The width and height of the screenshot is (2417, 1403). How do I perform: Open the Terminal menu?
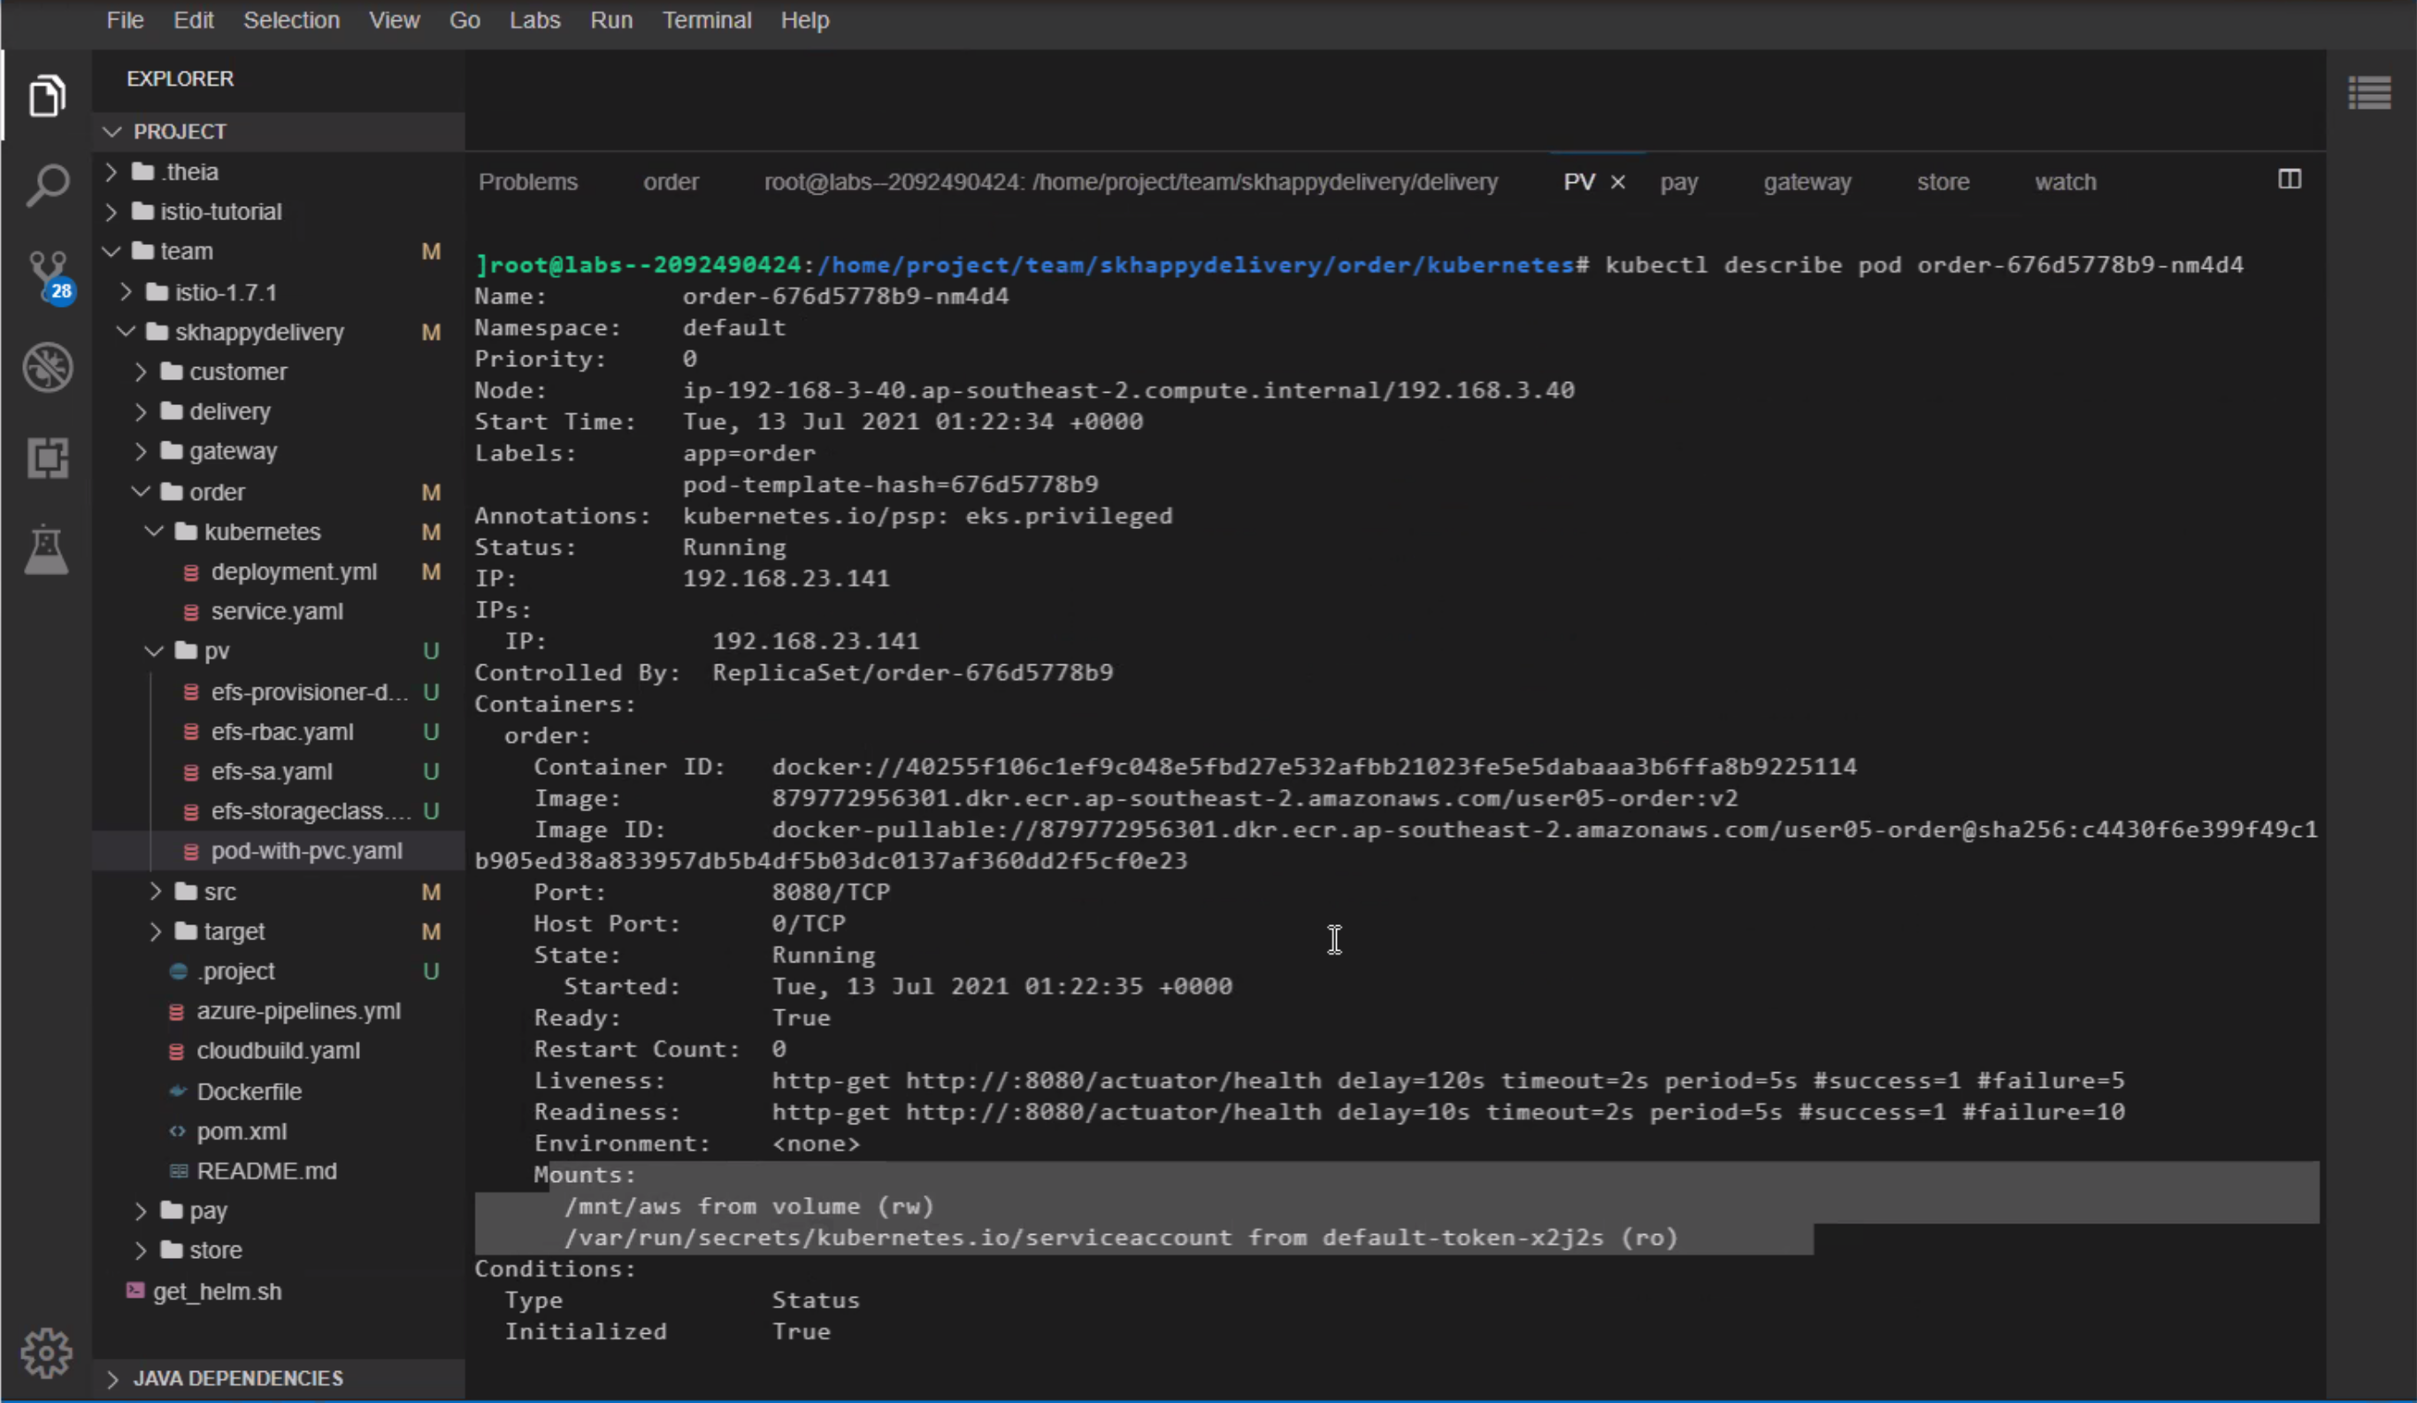[707, 19]
